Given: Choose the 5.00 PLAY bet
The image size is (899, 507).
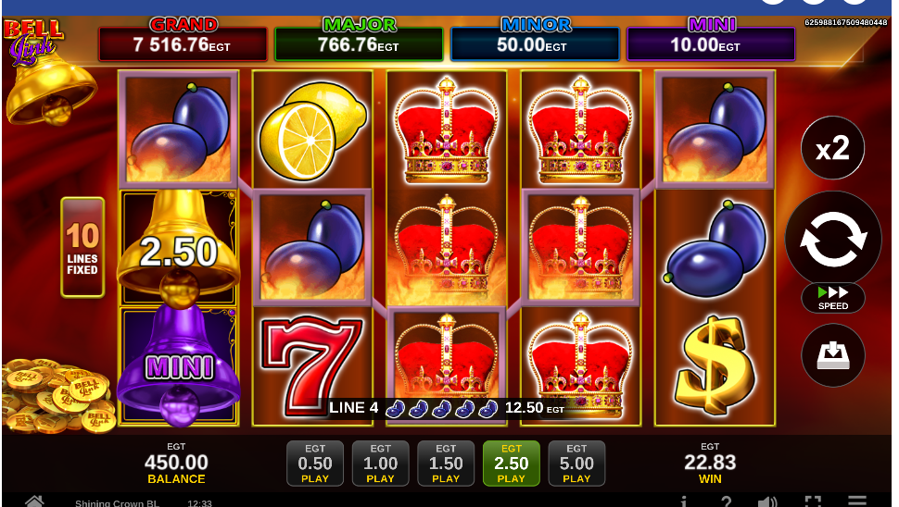Looking at the screenshot, I should 576,464.
